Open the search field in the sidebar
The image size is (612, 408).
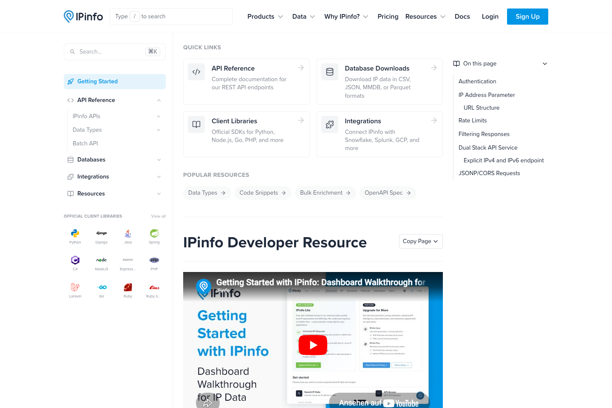pos(114,51)
